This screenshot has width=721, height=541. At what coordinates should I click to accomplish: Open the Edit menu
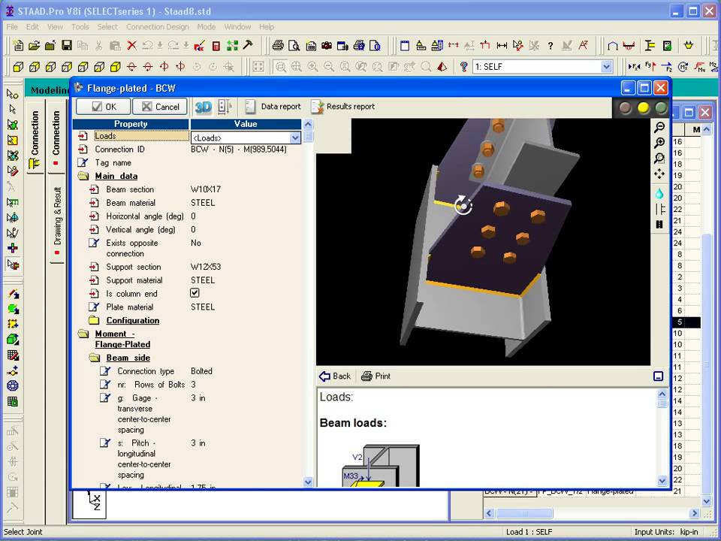coord(32,27)
